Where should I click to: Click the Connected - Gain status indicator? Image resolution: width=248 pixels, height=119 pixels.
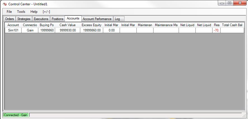click(x=16, y=115)
